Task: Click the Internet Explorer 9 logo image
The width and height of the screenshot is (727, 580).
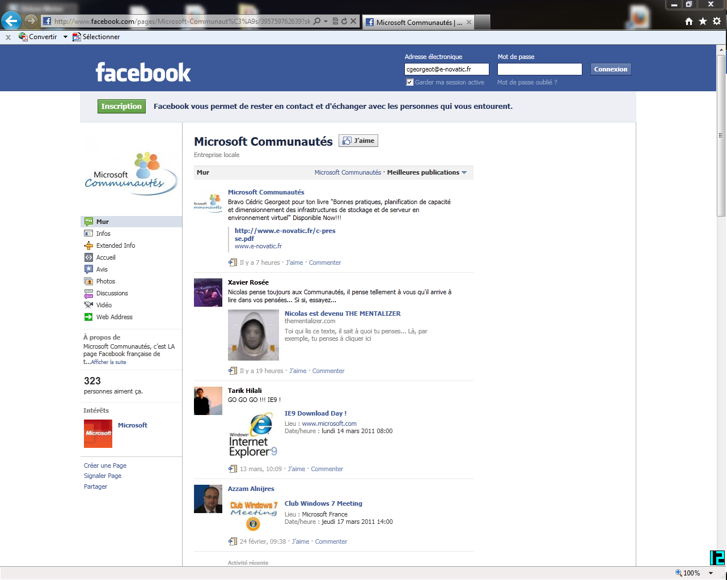Action: click(x=253, y=435)
